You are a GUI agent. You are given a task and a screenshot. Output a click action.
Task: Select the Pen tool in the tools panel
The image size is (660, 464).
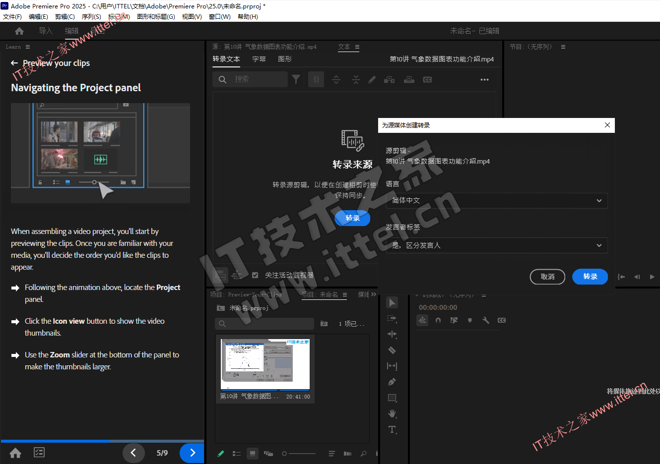pos(392,382)
